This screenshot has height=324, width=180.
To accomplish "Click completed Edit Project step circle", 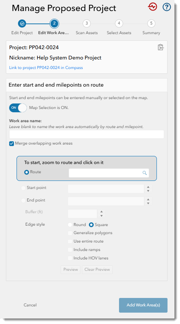I will (x=22, y=23).
